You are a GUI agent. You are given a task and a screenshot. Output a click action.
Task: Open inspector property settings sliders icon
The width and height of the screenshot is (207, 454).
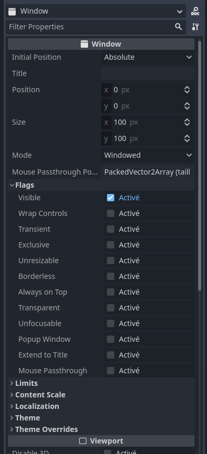point(195,27)
